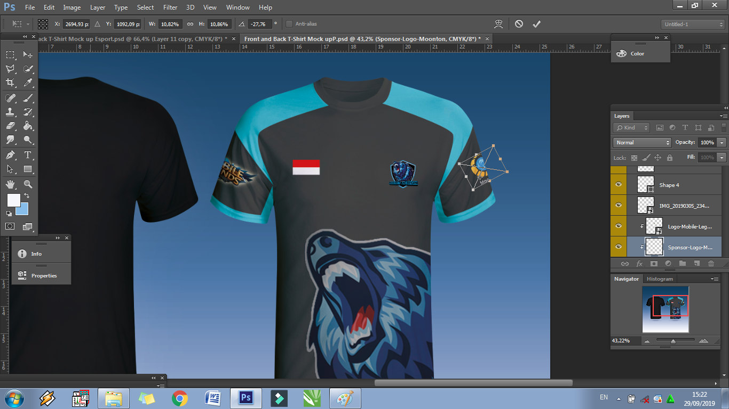Add a layer mask in Layers panel
This screenshot has width=729, height=409.
click(654, 264)
